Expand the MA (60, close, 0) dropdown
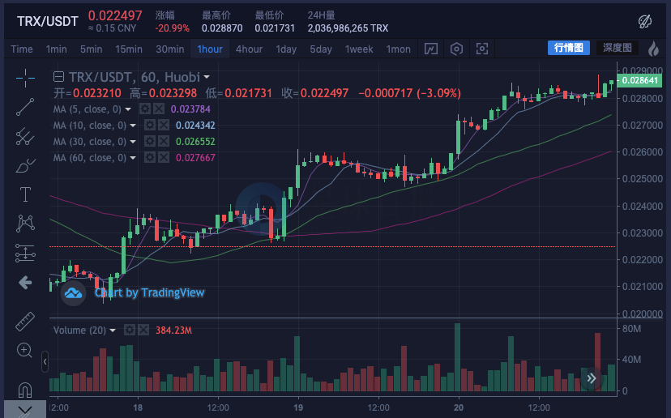Viewport: 671px width, 418px height. pyautogui.click(x=133, y=158)
